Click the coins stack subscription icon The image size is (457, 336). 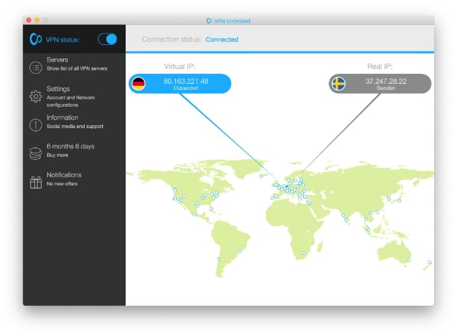click(x=36, y=154)
